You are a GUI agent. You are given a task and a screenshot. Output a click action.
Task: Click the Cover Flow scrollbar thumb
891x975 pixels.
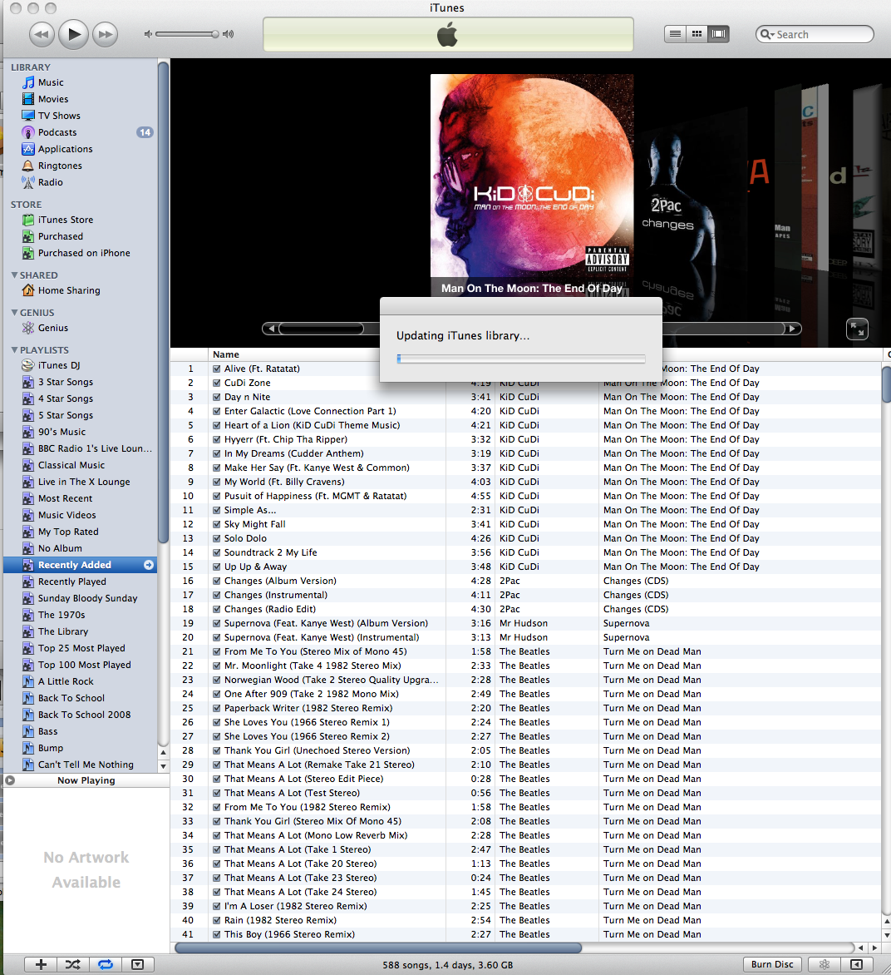point(321,329)
